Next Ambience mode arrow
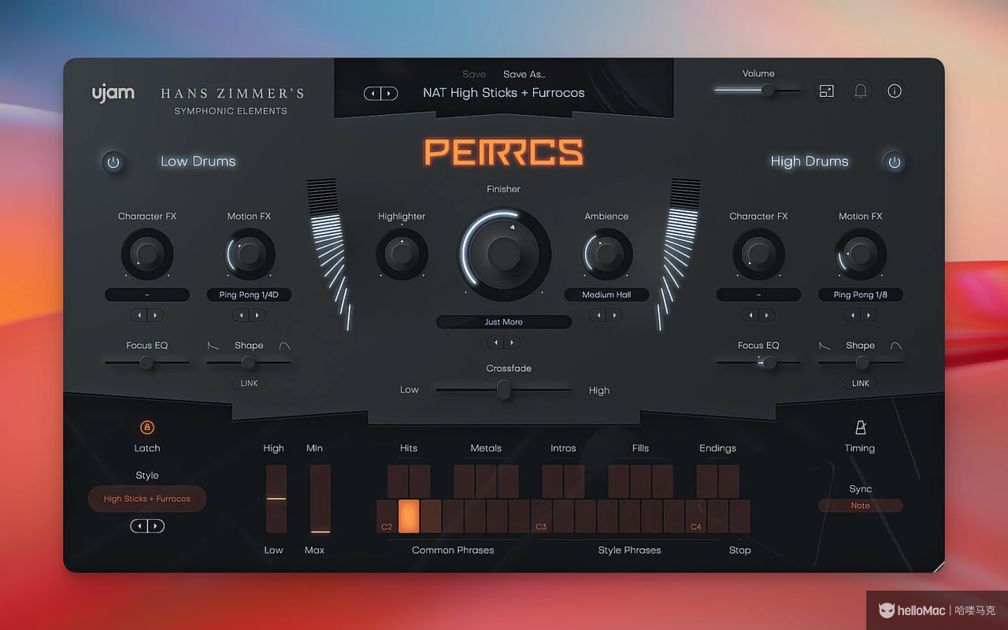 click(614, 315)
